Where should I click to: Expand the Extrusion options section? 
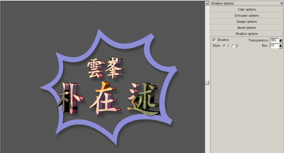pyautogui.click(x=247, y=15)
